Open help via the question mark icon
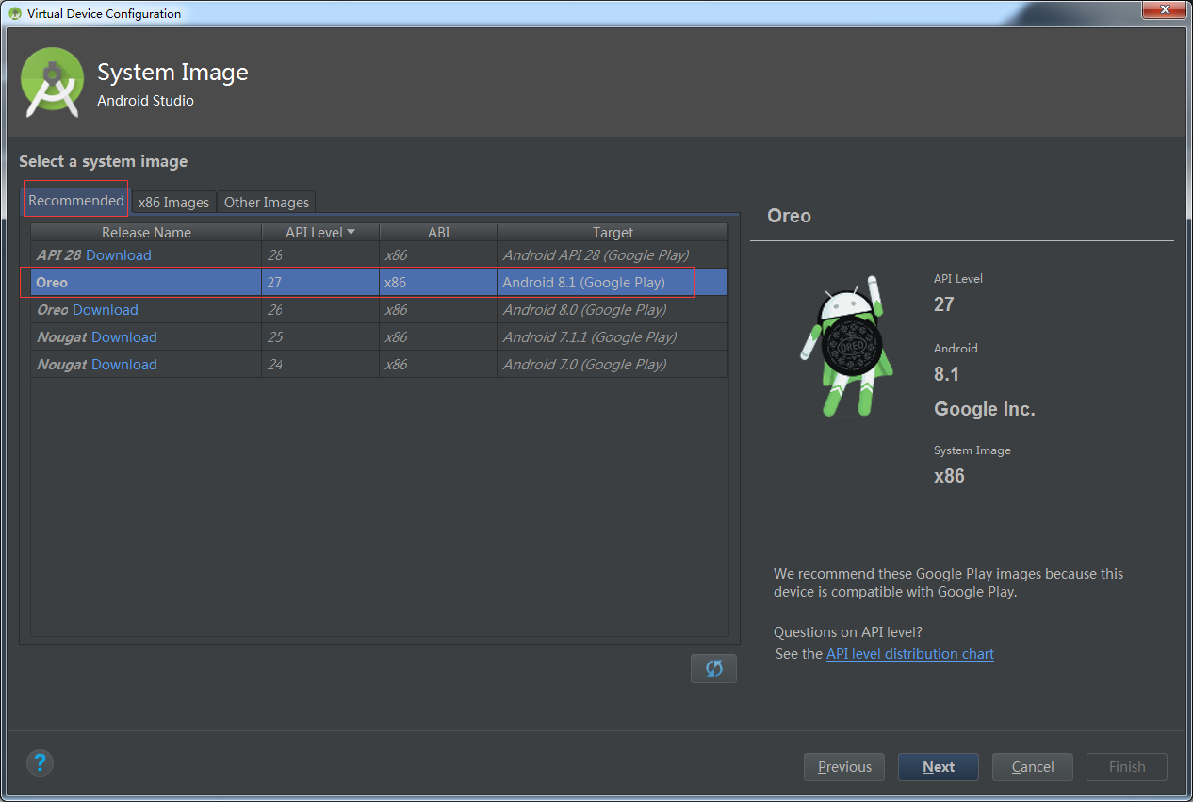 [x=40, y=762]
